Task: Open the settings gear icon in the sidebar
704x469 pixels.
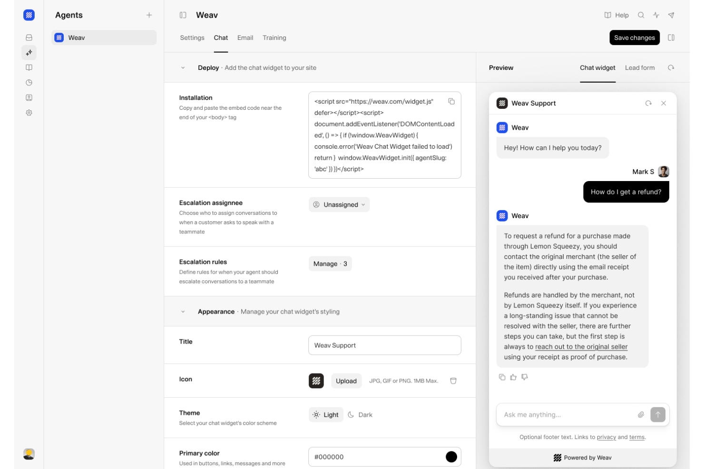Action: pos(29,113)
